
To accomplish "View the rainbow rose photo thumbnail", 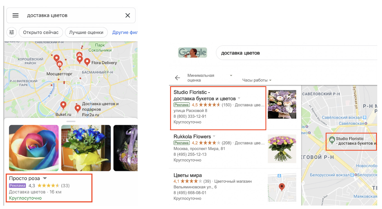I will tap(34, 148).
